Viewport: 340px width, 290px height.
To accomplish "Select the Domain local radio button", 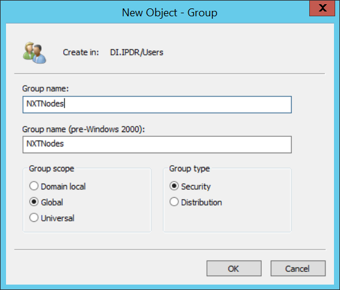I will click(34, 186).
